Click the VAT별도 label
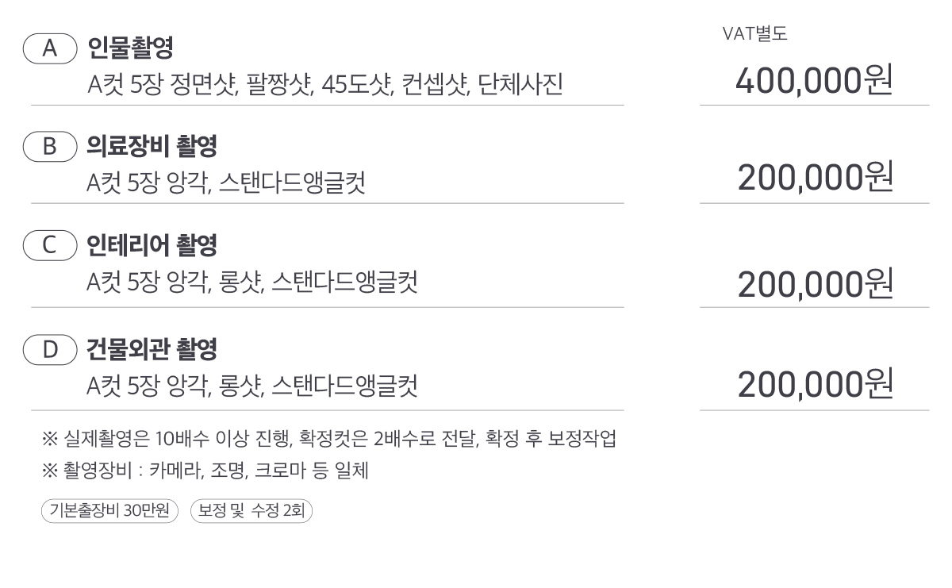Viewport: 952px width, 588px height. click(x=754, y=33)
